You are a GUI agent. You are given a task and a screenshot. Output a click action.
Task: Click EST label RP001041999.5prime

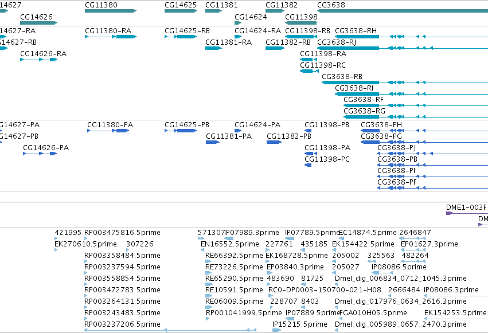point(244,313)
